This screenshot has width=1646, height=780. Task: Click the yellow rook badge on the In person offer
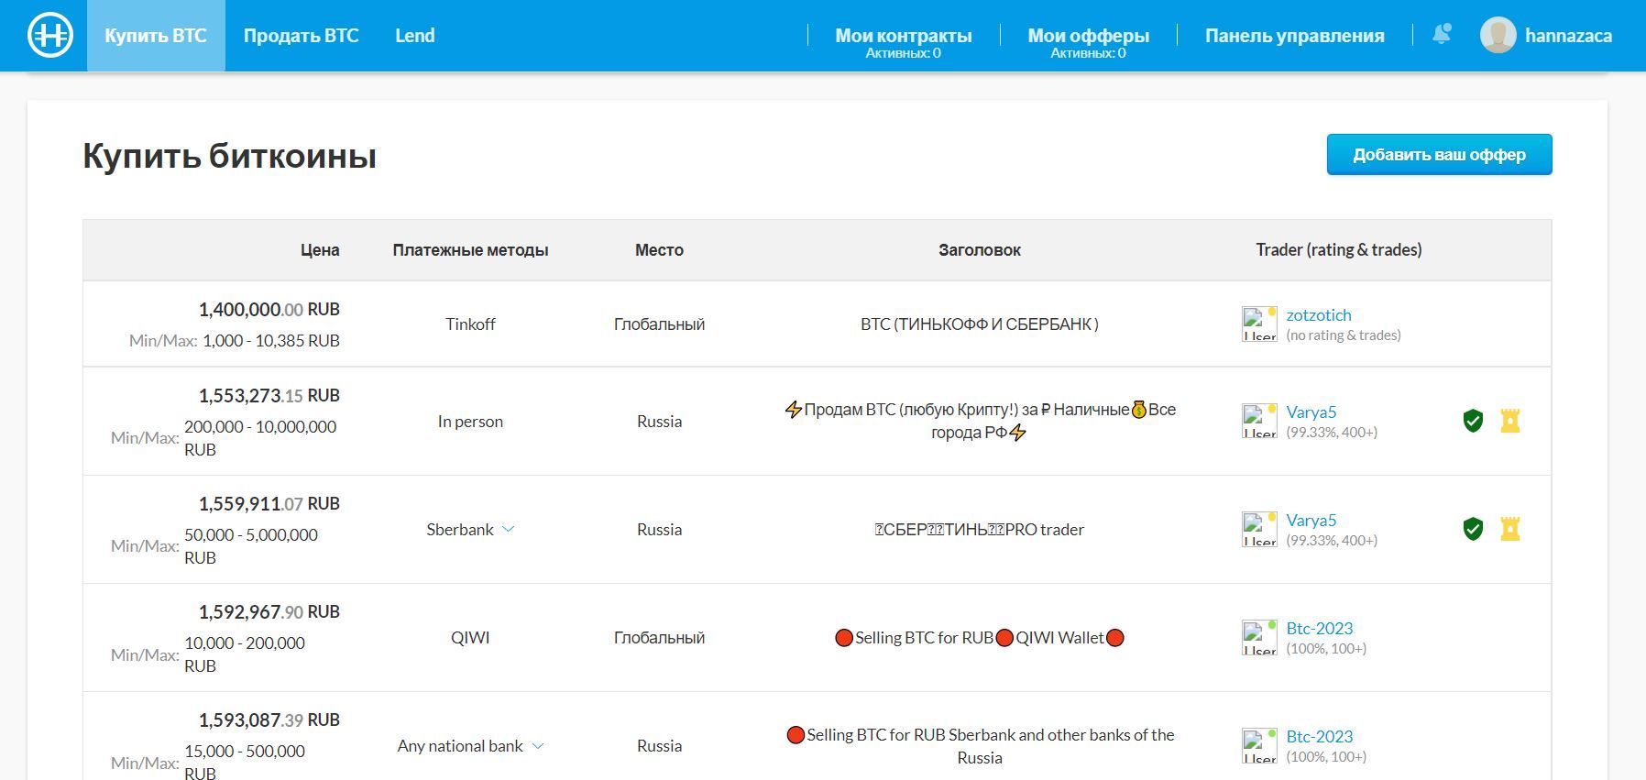click(1509, 421)
